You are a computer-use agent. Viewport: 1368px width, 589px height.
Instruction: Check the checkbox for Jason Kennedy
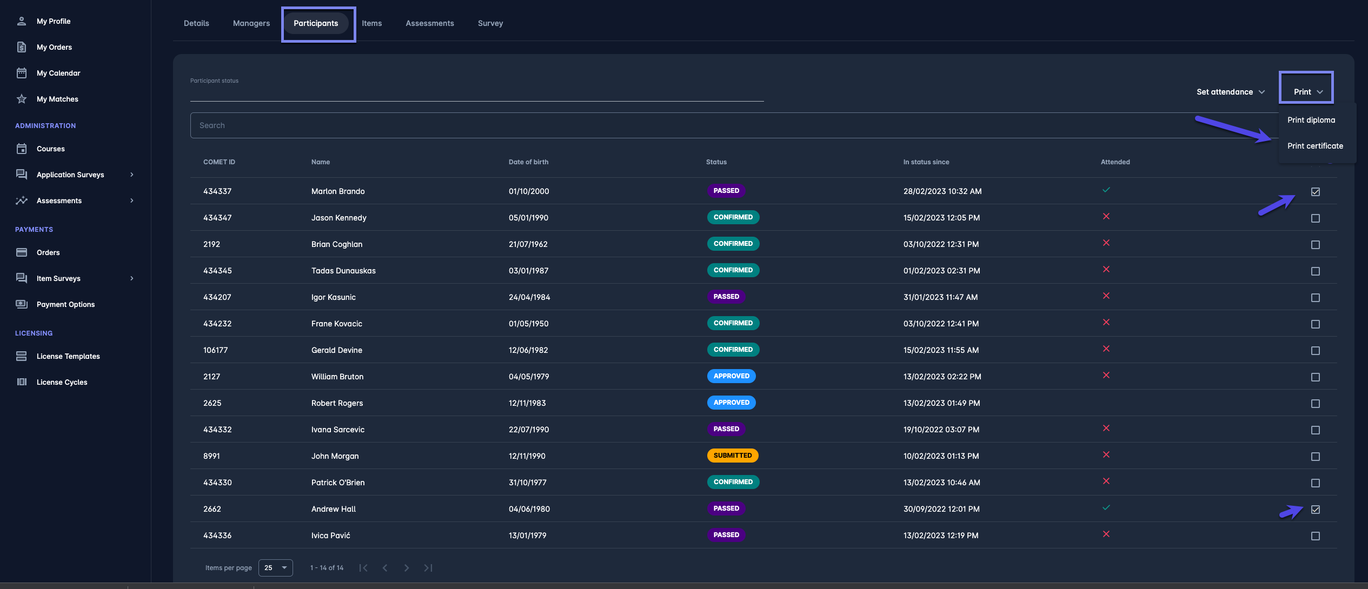pyautogui.click(x=1315, y=218)
